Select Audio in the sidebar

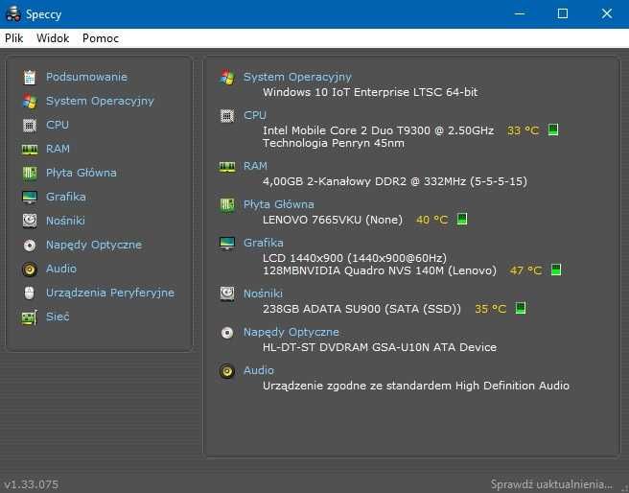[61, 269]
